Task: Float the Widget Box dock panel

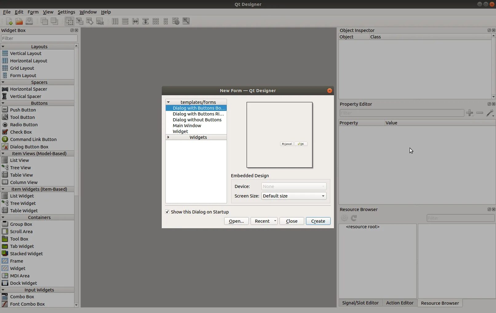Action: 72,30
